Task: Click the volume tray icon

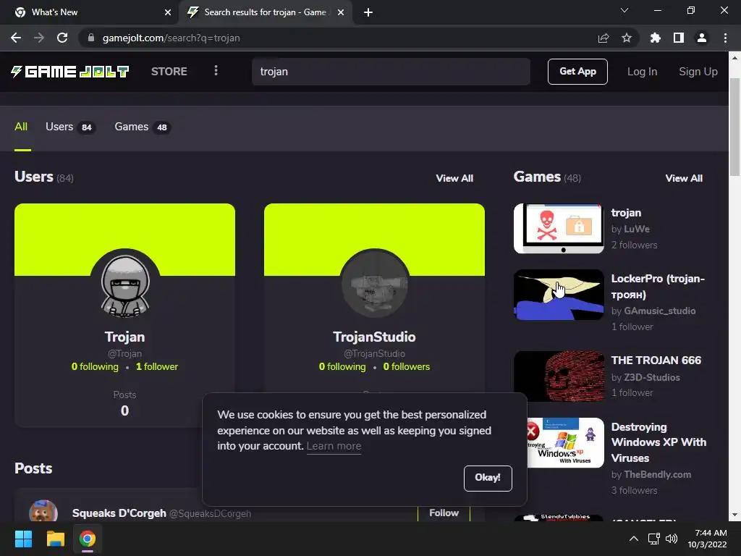Action: pos(671,539)
